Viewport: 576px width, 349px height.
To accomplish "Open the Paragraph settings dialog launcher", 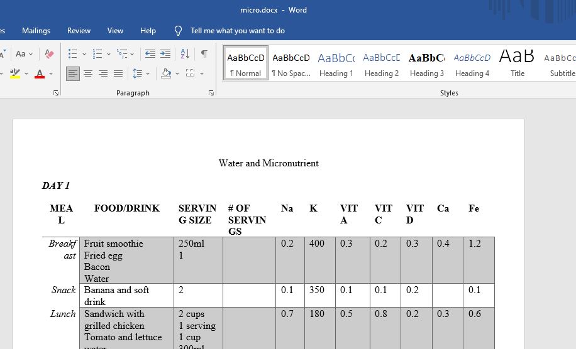I will pyautogui.click(x=211, y=93).
